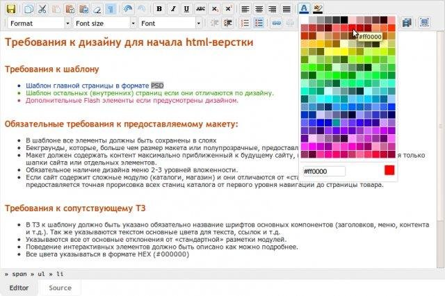Click the Copy icon in the toolbar

[29, 9]
